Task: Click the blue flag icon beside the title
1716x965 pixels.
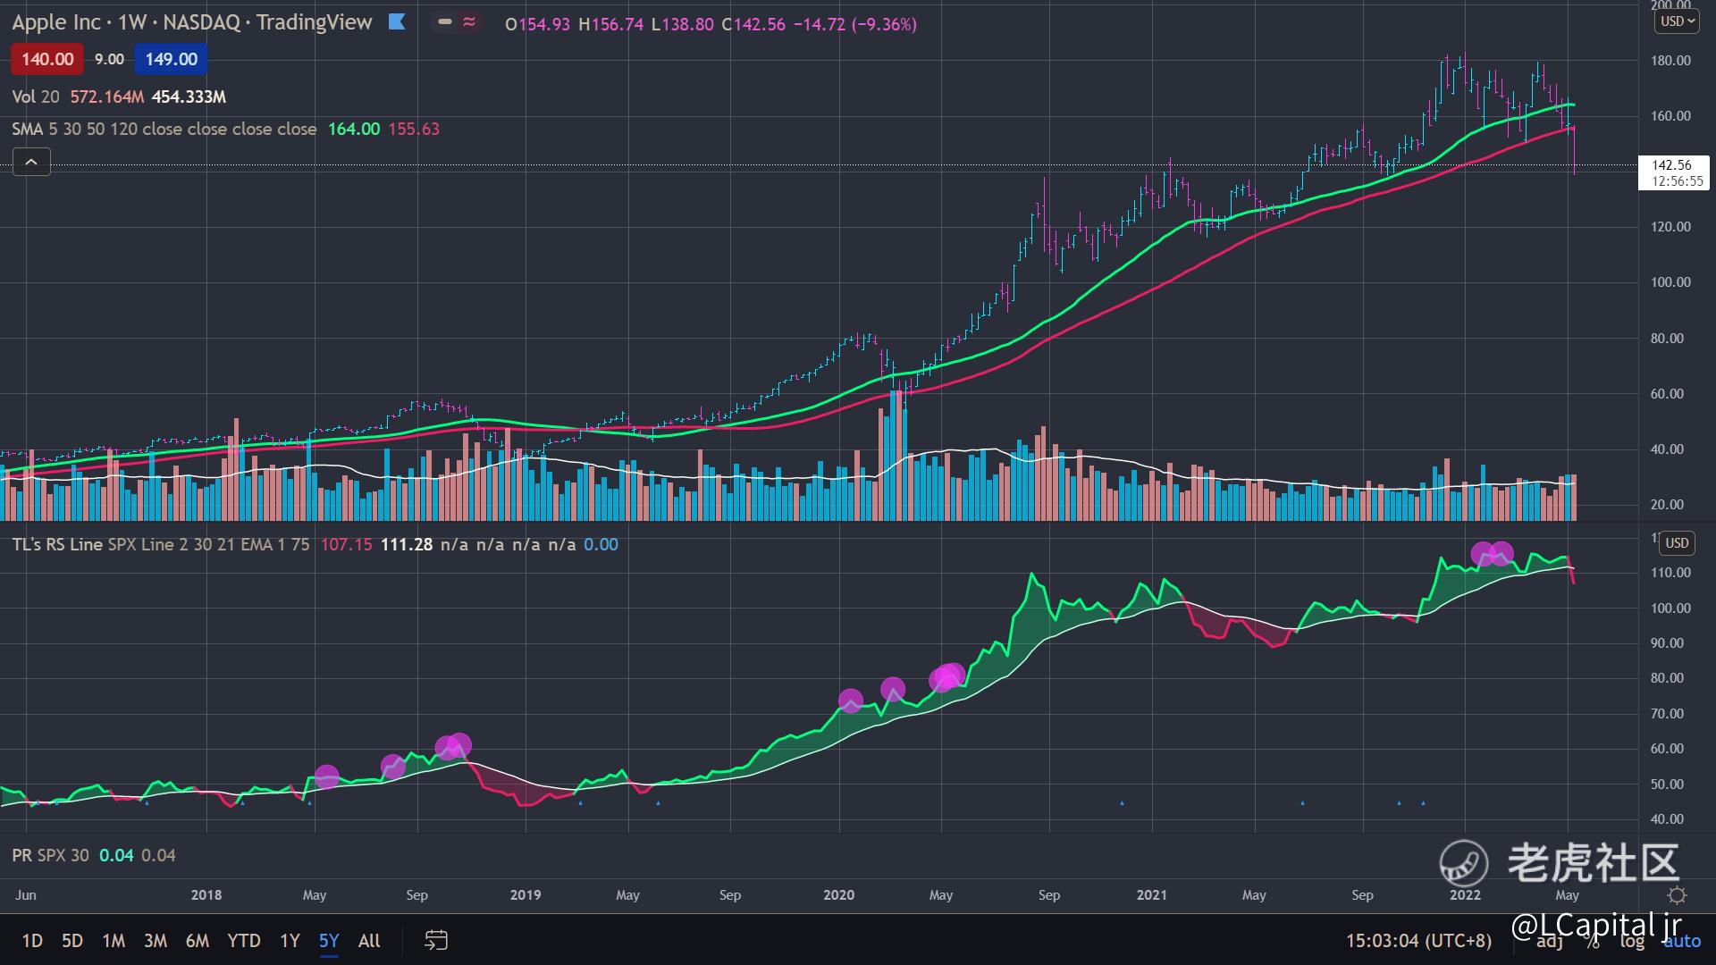Action: pos(397,22)
